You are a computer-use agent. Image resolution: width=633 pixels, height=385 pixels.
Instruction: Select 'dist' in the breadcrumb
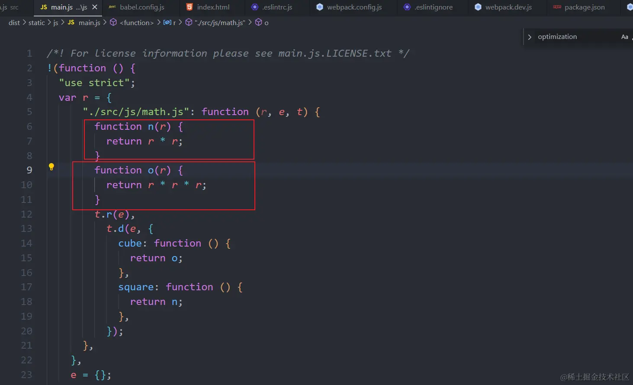pos(14,22)
